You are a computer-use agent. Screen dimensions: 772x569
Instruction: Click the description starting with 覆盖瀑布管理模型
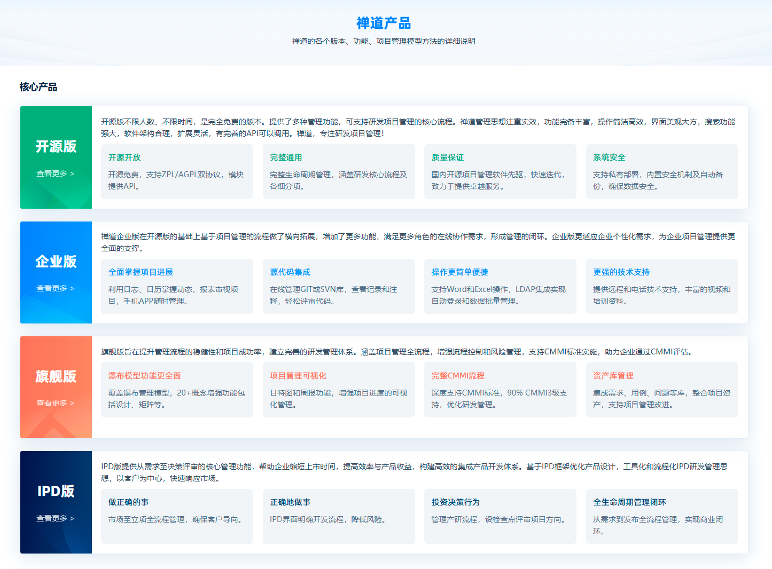[x=177, y=399]
